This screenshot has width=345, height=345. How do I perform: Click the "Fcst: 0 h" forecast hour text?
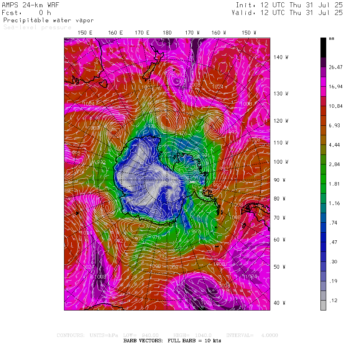click(x=26, y=13)
